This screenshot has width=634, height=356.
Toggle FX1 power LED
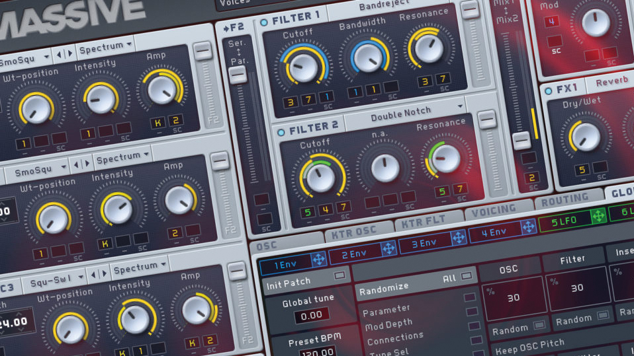(548, 91)
